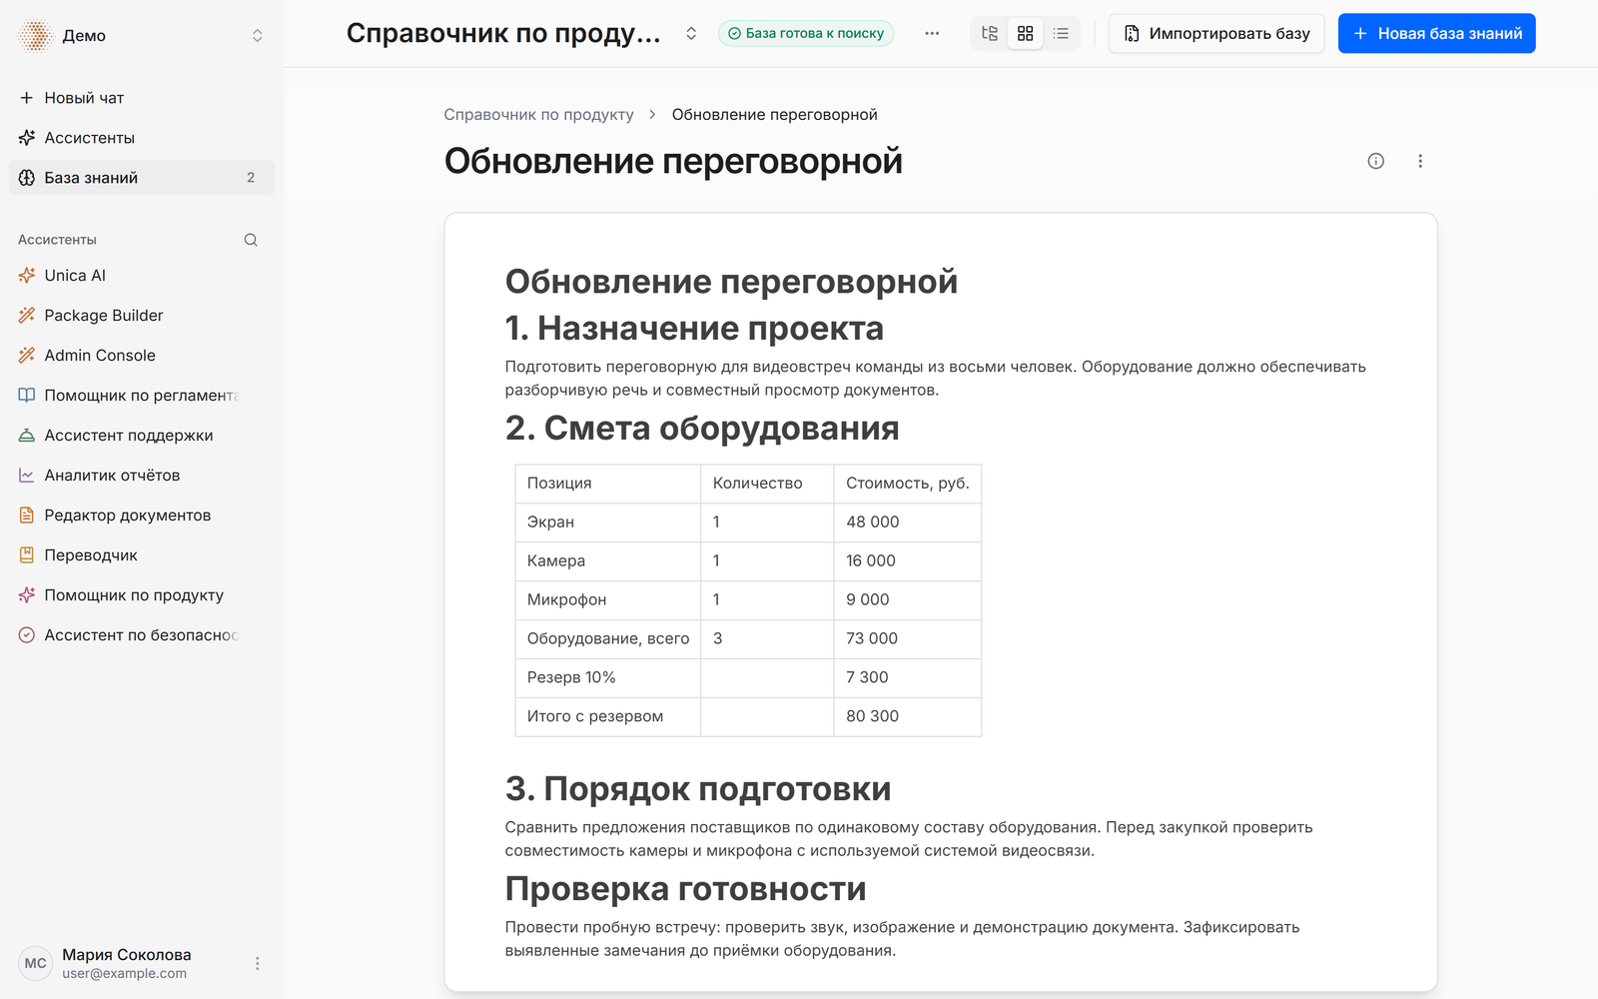
Task: Click the 80 300 total cell
Action: 908,716
